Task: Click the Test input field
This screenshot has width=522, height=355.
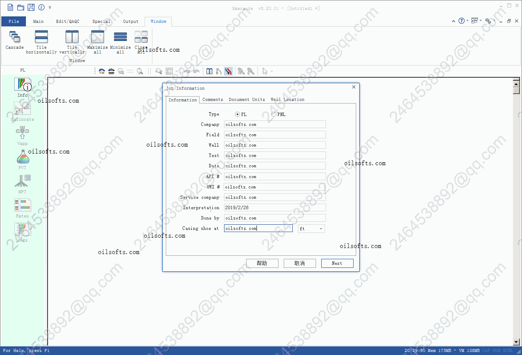Action: coord(275,155)
